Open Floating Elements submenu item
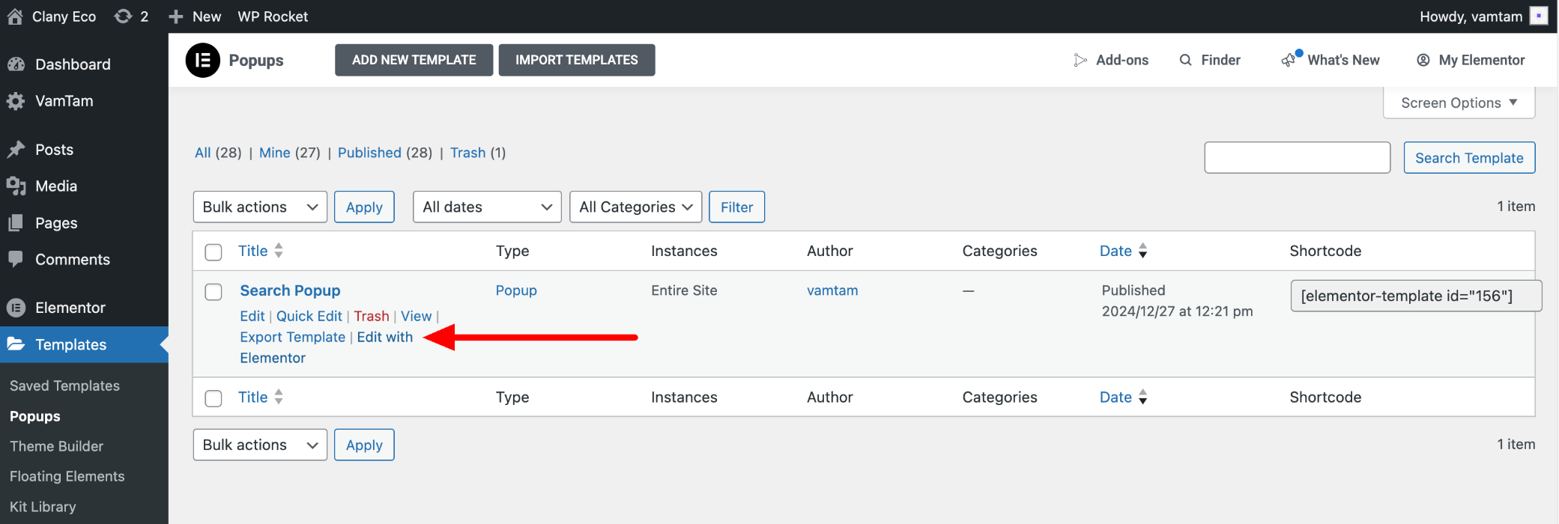The image size is (1559, 524). point(67,476)
